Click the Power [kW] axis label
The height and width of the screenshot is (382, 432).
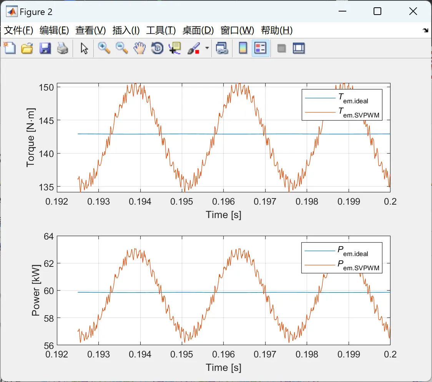[x=36, y=290]
